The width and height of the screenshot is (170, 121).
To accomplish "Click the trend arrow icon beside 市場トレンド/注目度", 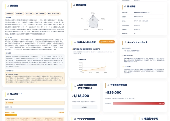I will tap(75, 43).
